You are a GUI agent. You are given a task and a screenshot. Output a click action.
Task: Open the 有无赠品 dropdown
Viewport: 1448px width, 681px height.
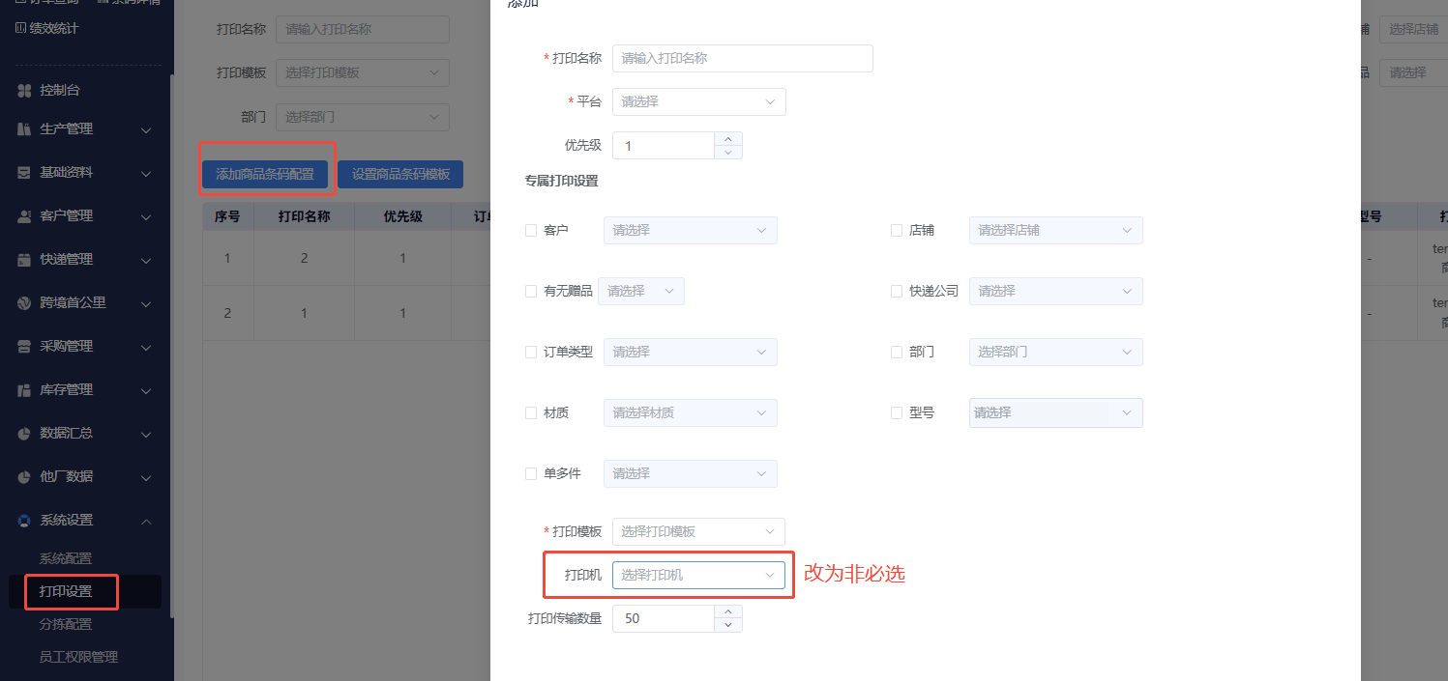[x=641, y=291]
